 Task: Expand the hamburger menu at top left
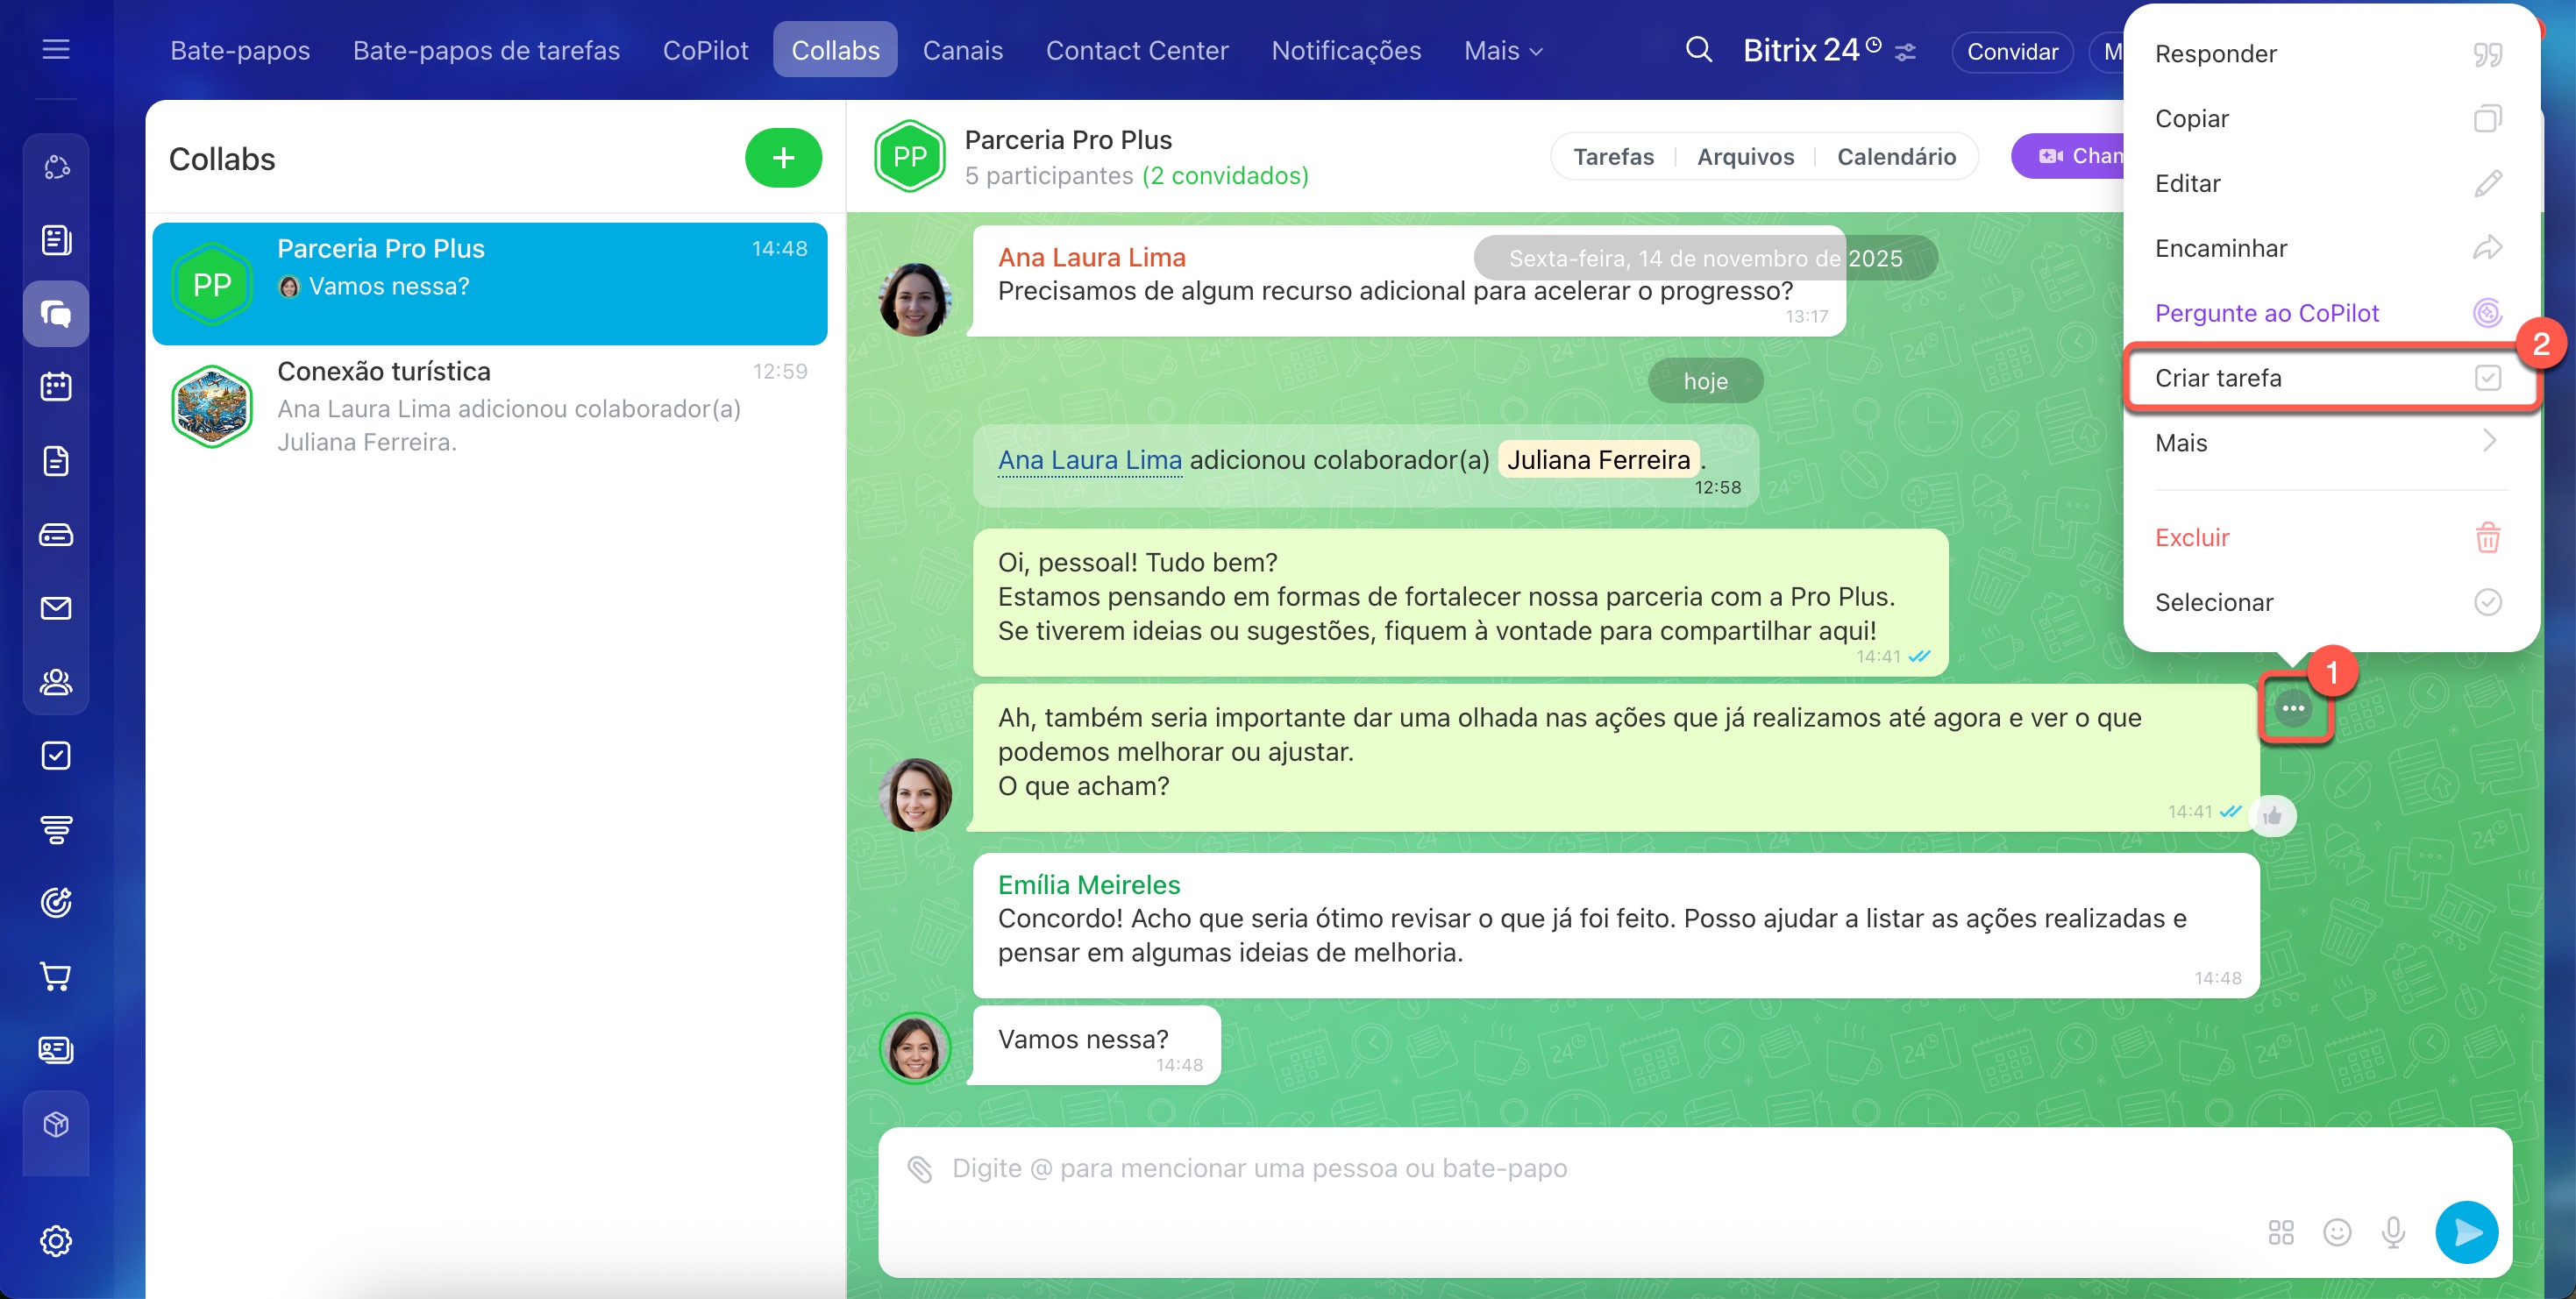56,49
